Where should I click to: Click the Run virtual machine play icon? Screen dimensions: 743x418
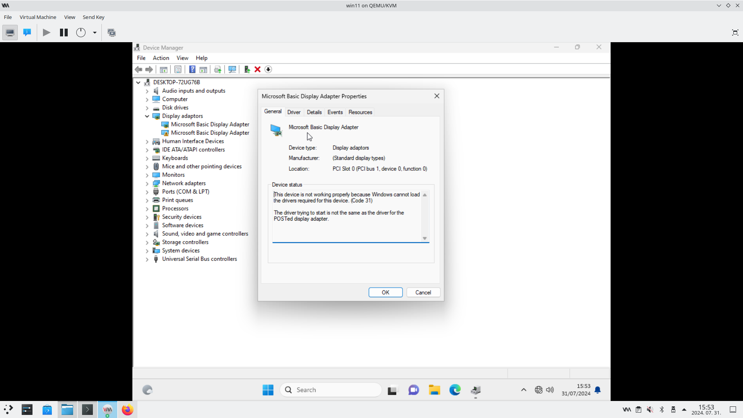(x=46, y=33)
